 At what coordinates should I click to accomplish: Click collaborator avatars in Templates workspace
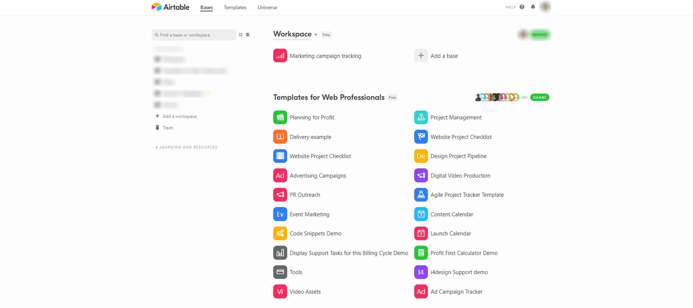pos(496,97)
